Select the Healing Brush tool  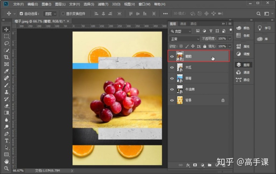(x=7, y=78)
